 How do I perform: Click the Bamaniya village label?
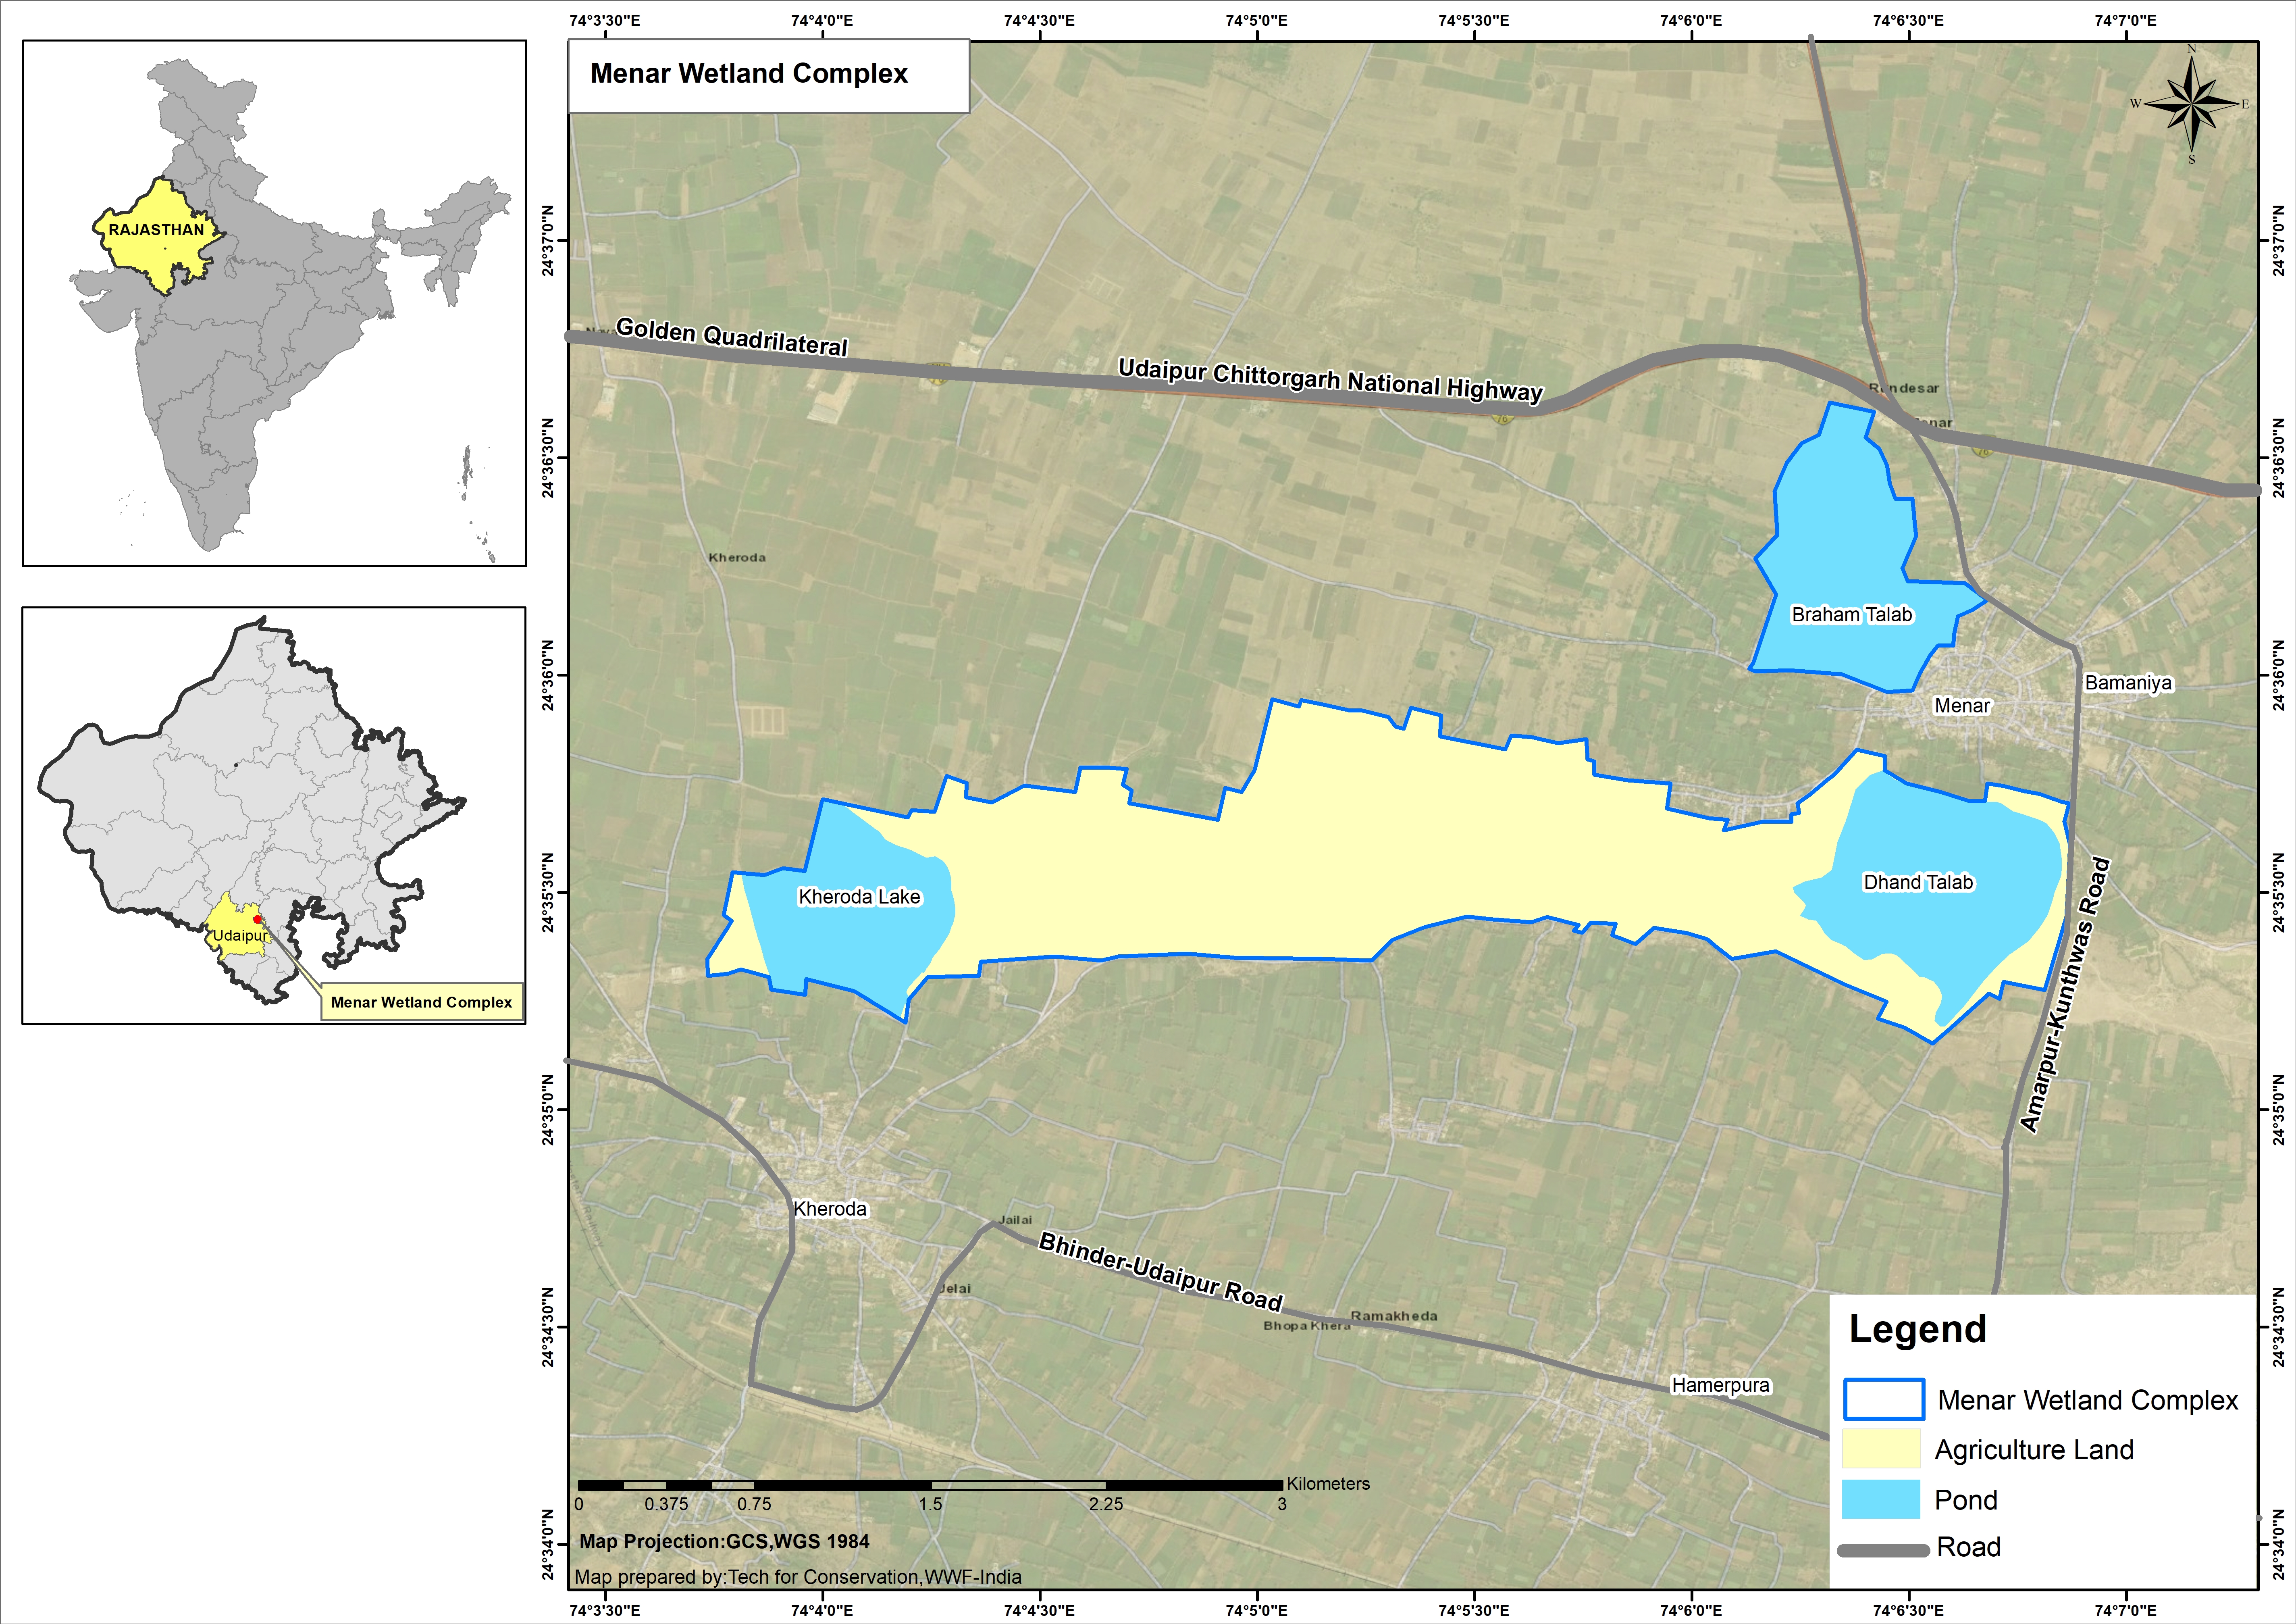click(x=2128, y=683)
